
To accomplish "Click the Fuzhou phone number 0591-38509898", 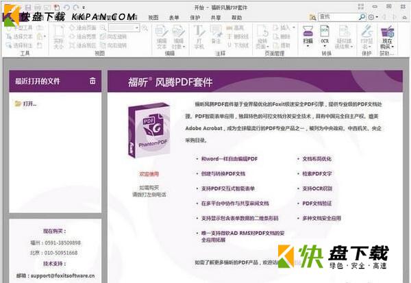I will click(62, 243).
